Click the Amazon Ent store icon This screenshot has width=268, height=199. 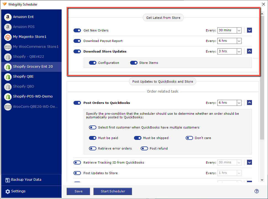pos(8,17)
